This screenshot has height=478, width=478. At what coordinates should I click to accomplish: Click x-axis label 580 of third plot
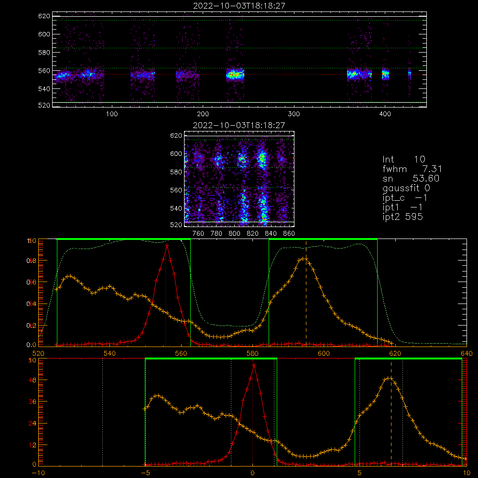pos(252,353)
